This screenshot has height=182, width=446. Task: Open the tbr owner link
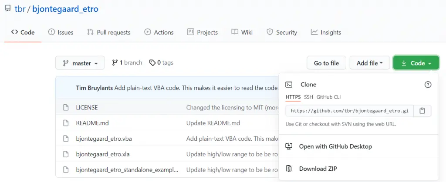(20, 9)
